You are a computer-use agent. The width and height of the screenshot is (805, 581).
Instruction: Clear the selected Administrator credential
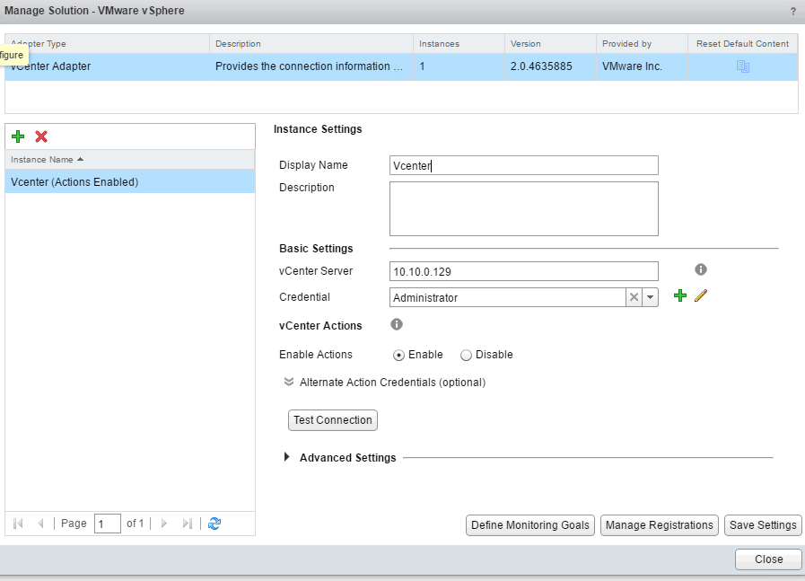[634, 297]
